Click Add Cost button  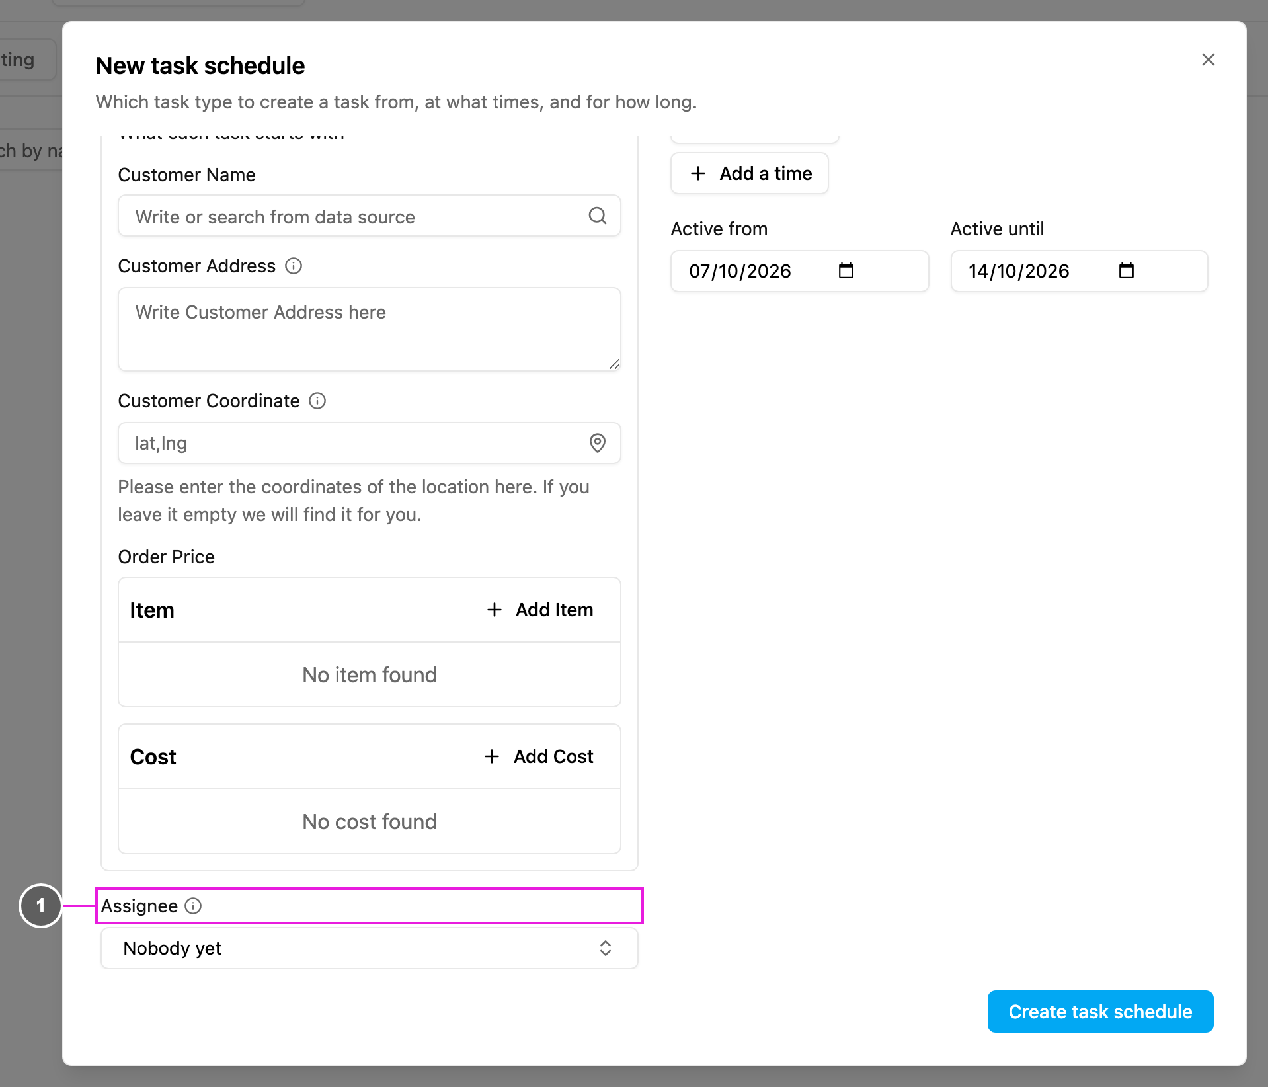539,756
